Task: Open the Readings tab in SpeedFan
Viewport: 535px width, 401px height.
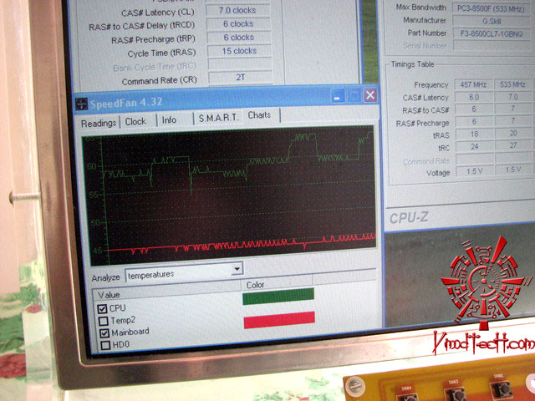Action: point(99,123)
